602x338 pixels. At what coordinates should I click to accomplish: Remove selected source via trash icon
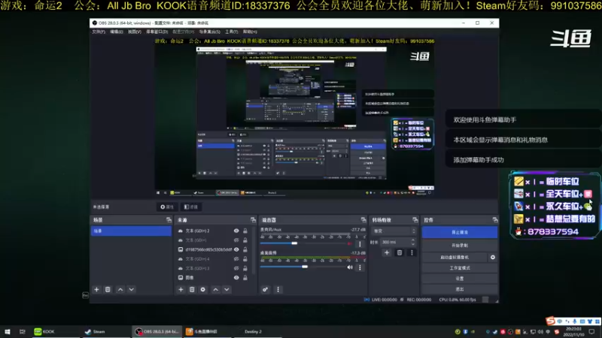tap(192, 290)
